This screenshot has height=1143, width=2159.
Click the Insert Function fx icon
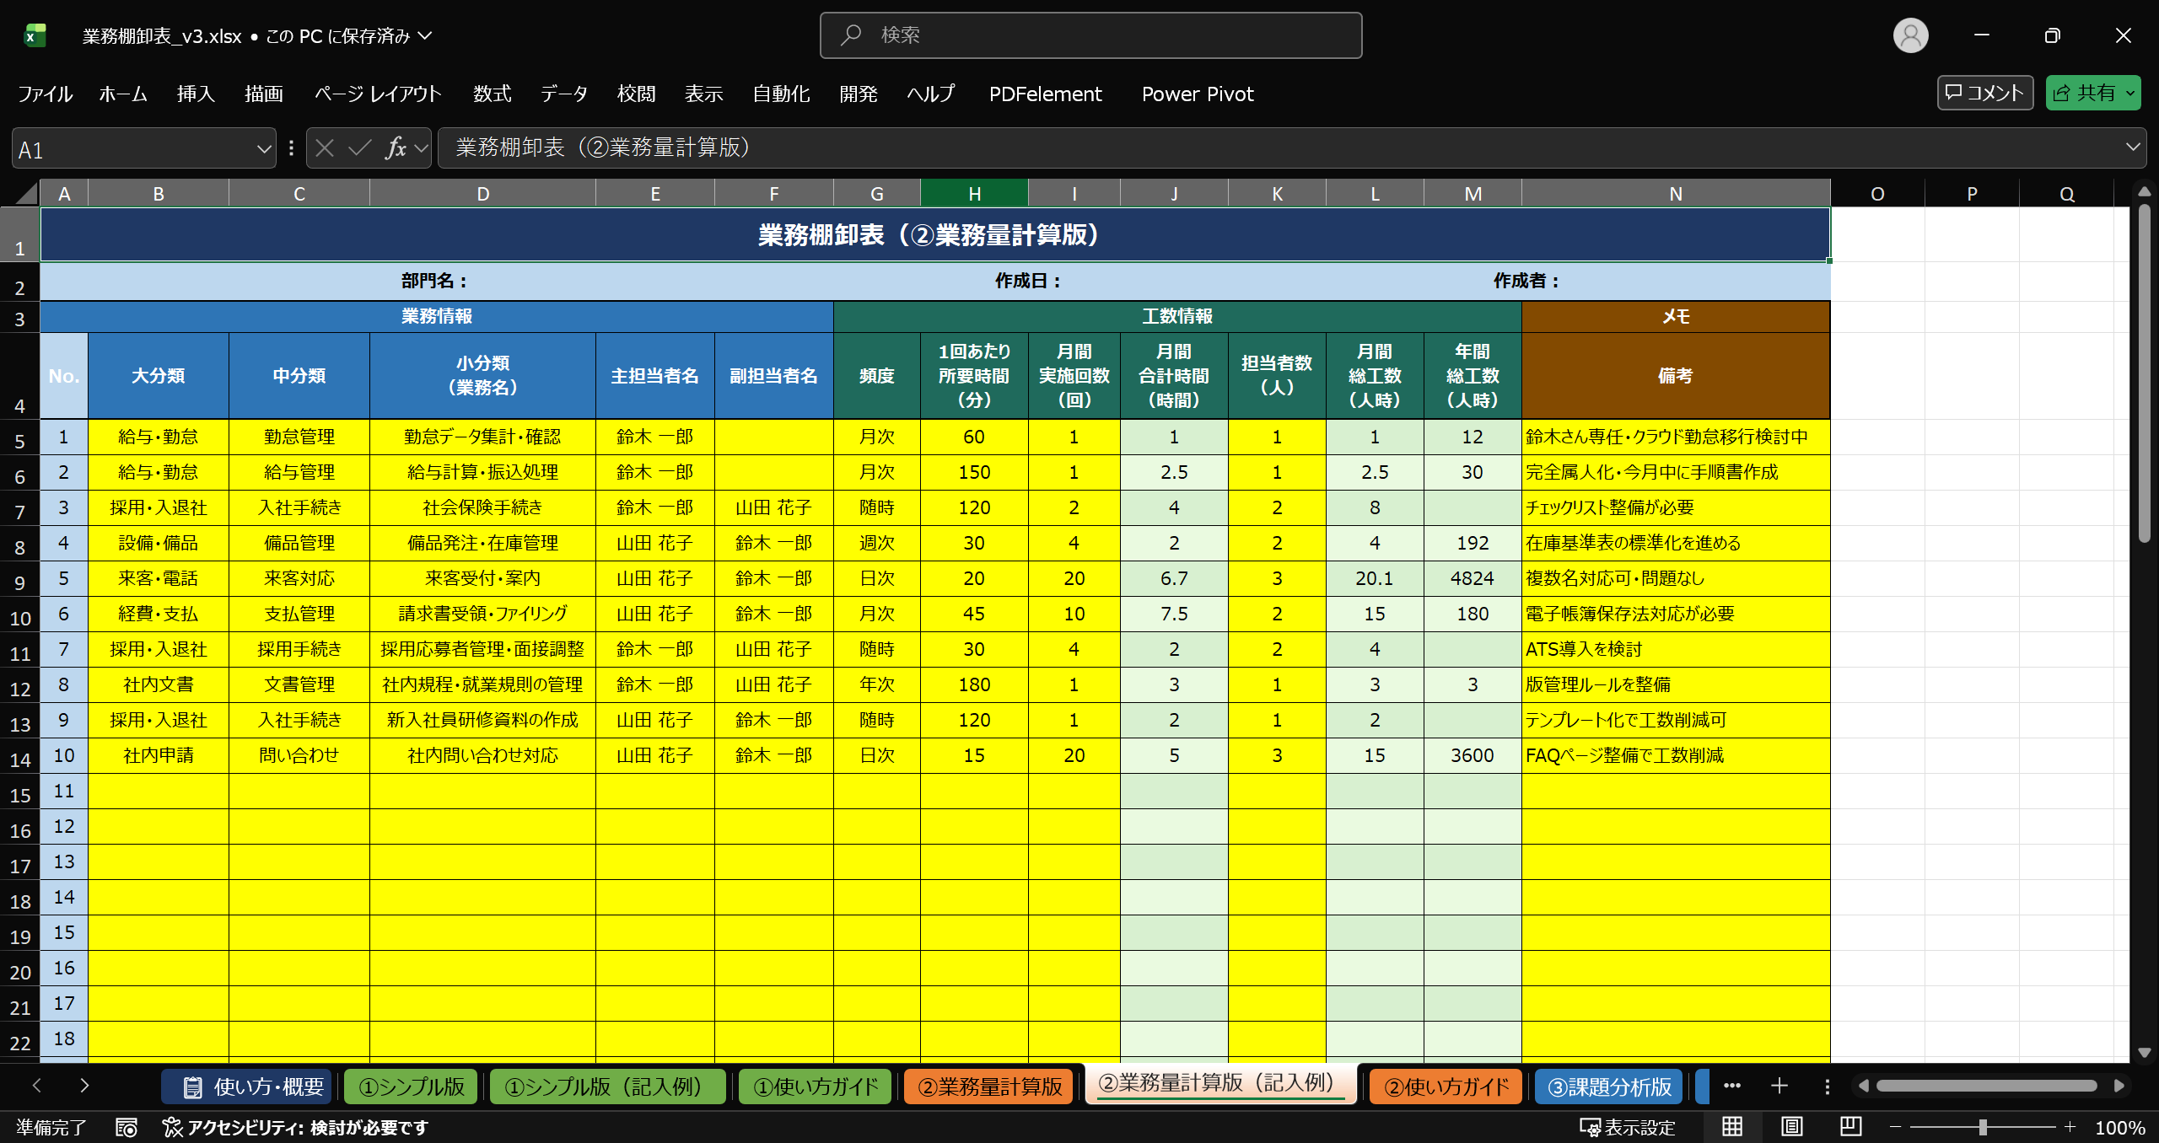[395, 148]
